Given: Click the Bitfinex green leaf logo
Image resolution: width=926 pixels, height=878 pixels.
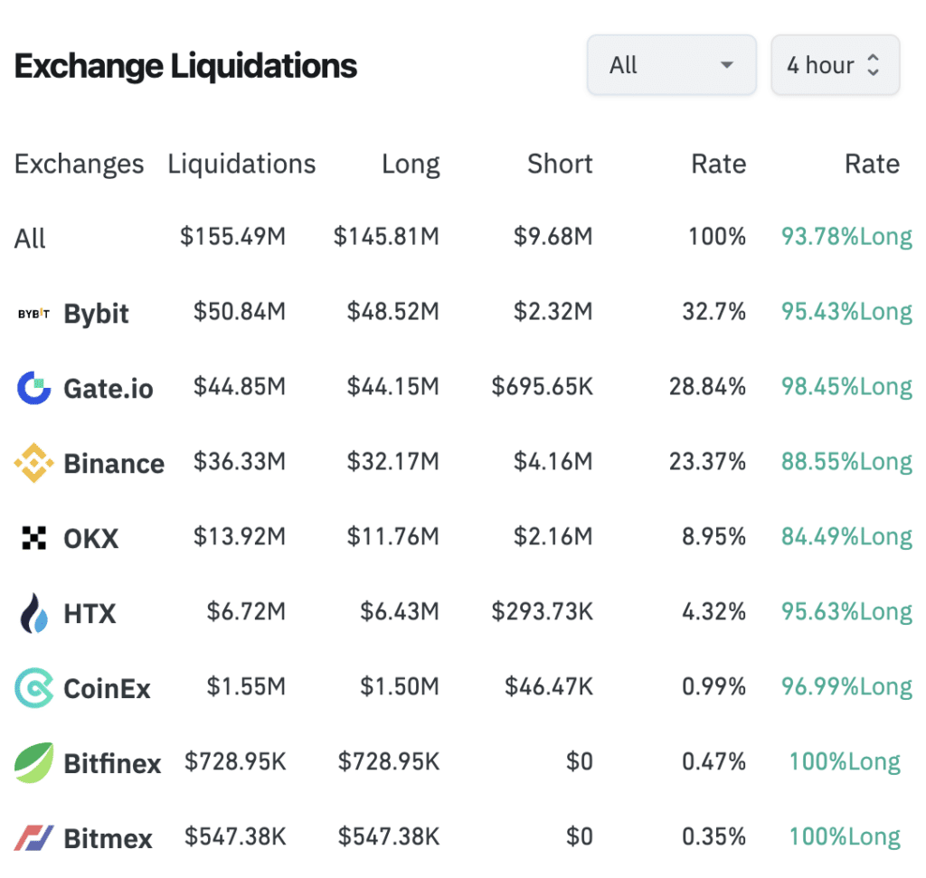Looking at the screenshot, I should click(x=34, y=762).
